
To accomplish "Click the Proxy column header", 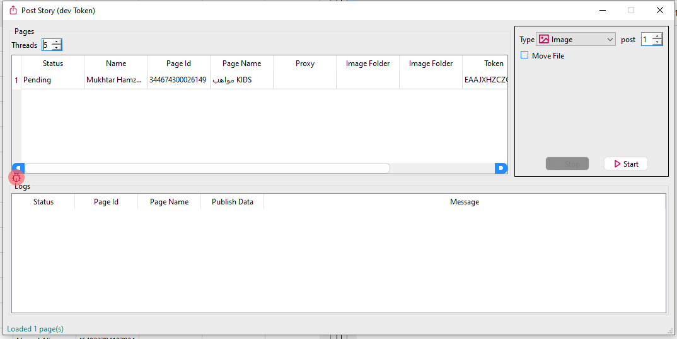I will point(305,64).
